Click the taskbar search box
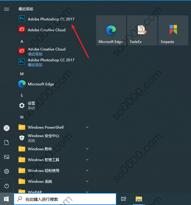 click(x=65, y=199)
